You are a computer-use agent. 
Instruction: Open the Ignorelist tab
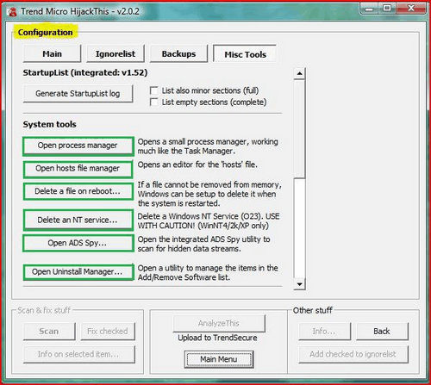click(116, 53)
